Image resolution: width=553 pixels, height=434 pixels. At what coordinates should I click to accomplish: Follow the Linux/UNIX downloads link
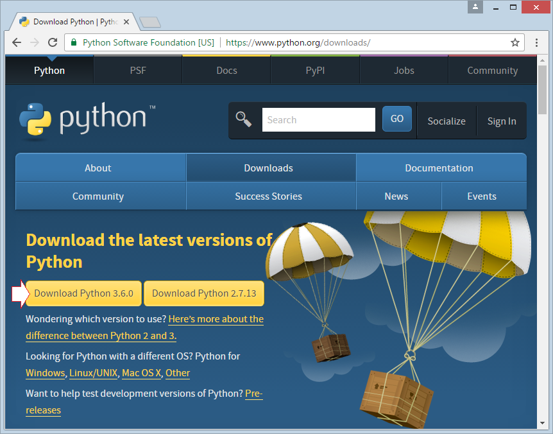click(93, 373)
